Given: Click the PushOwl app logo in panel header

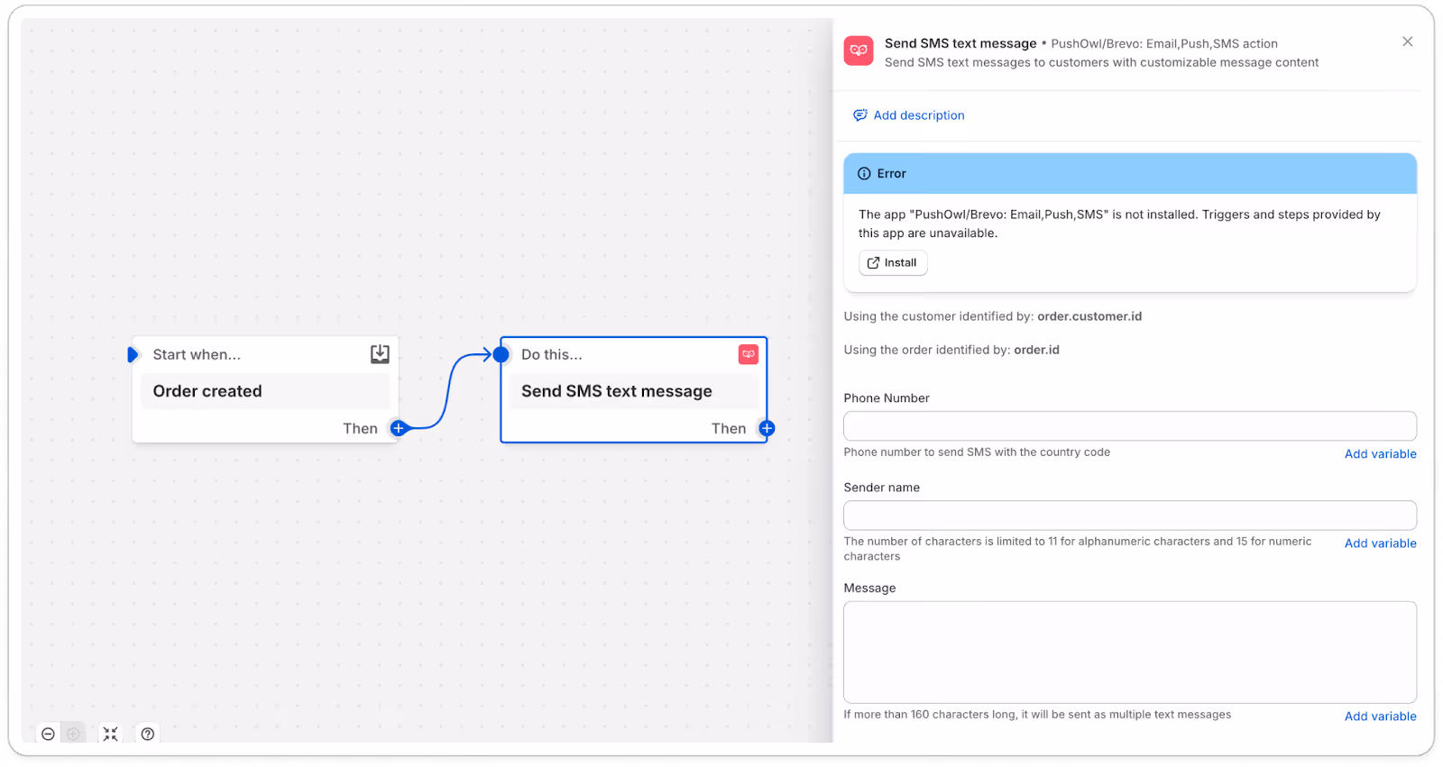Looking at the screenshot, I should (x=859, y=50).
